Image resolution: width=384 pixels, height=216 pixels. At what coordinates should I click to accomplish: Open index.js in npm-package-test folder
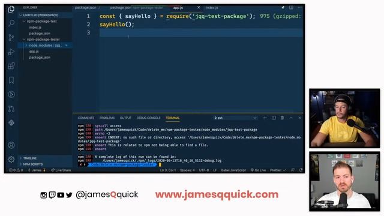tap(35, 28)
